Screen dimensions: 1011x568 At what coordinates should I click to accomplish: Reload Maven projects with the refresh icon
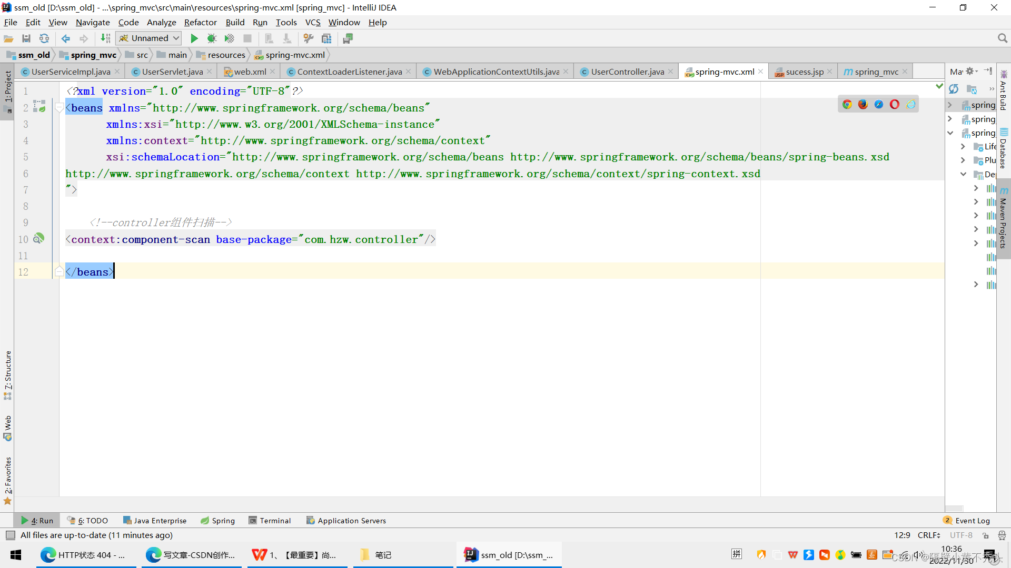[x=954, y=88]
